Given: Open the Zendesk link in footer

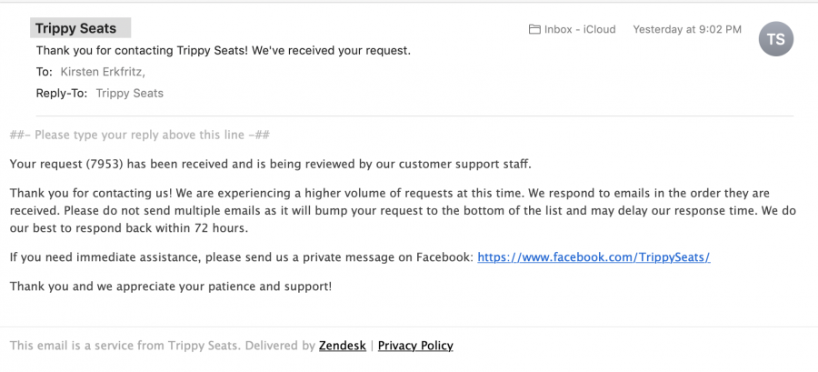Looking at the screenshot, I should [343, 346].
